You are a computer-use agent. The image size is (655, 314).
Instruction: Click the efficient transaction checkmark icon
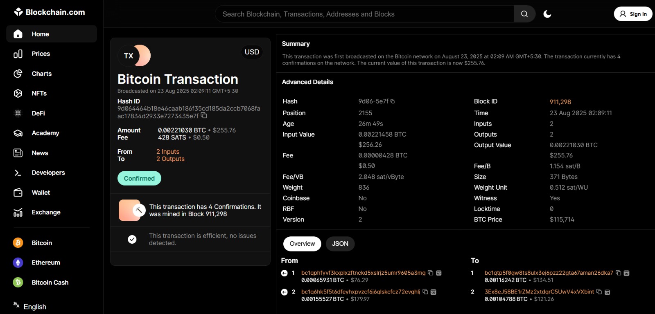(132, 239)
